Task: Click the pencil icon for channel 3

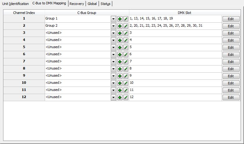Action: (126, 33)
